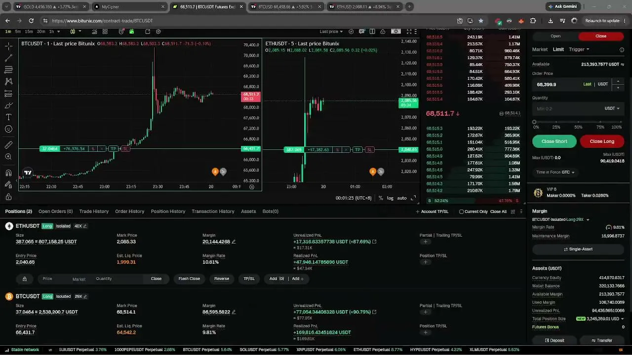Toggle chart fullscreen mode icon

[409, 32]
